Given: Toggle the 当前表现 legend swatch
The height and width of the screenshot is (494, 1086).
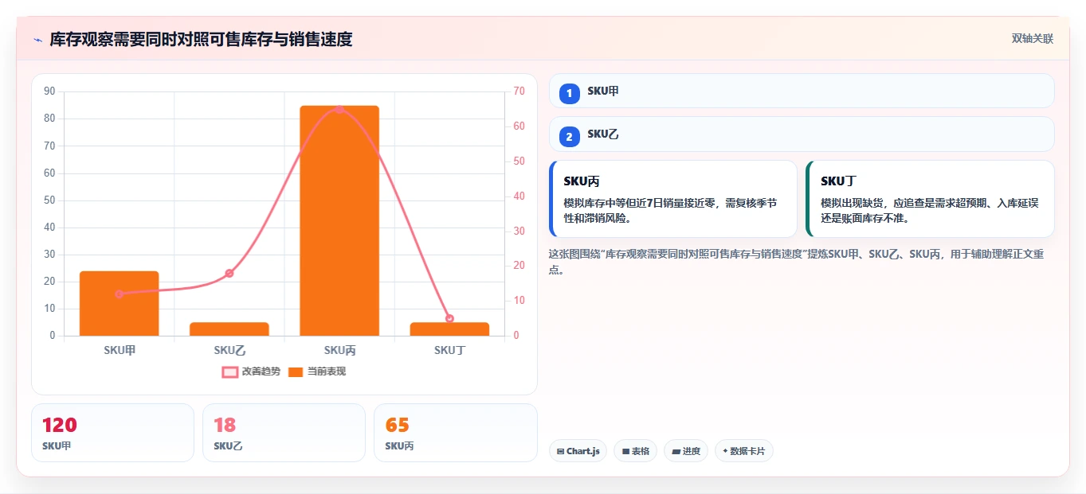Looking at the screenshot, I should tap(296, 371).
